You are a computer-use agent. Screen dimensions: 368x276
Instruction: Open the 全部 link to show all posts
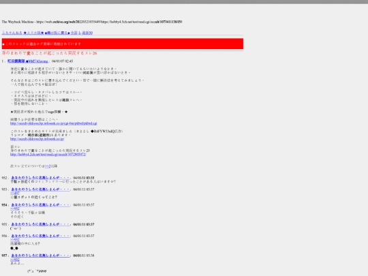pos(74,33)
